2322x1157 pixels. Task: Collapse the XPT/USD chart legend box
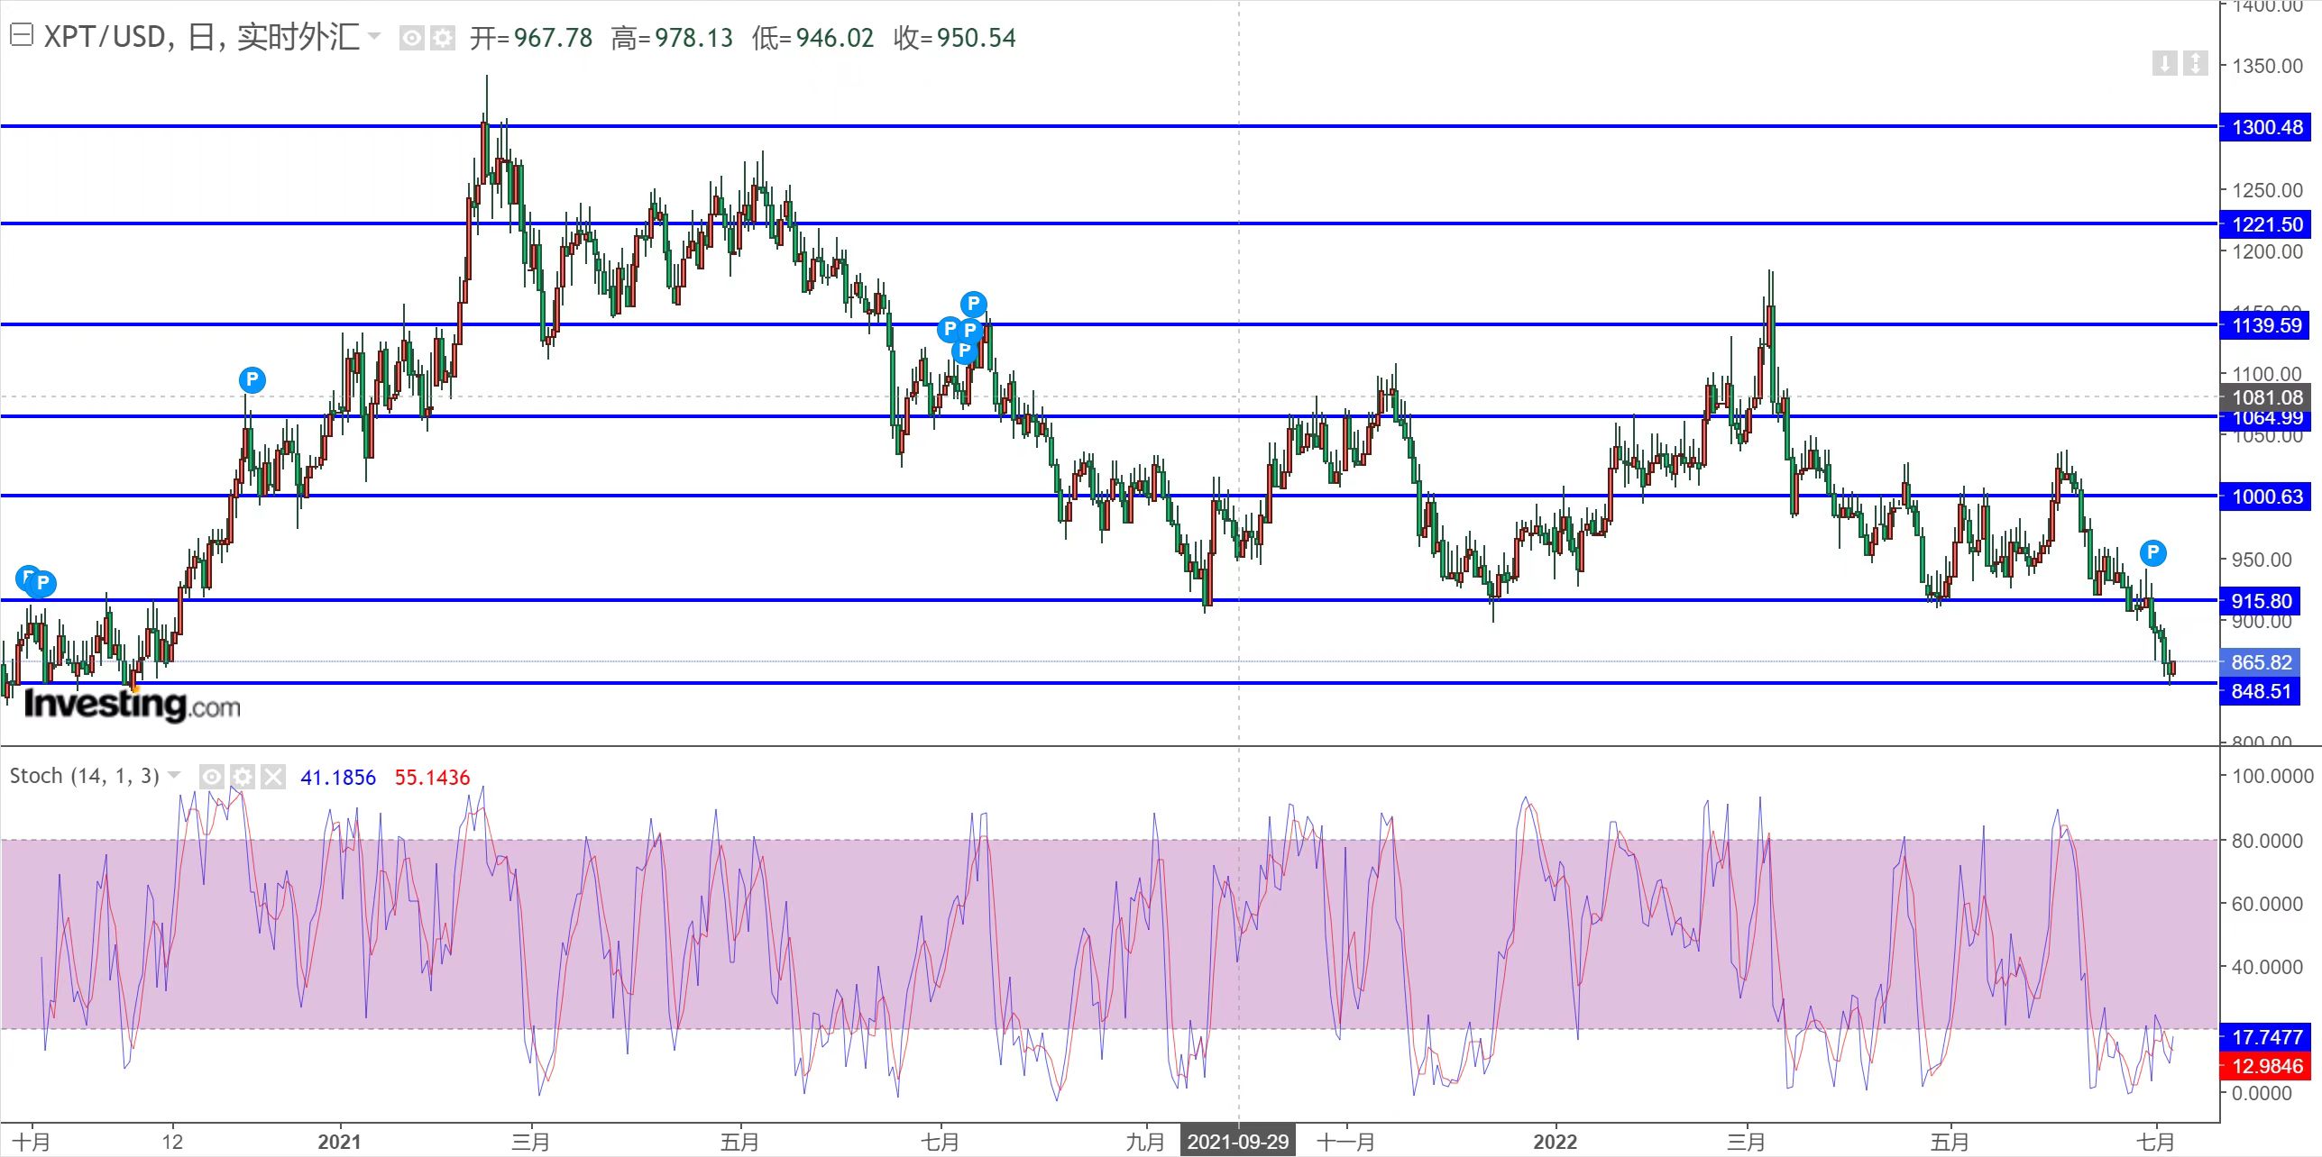pos(22,36)
